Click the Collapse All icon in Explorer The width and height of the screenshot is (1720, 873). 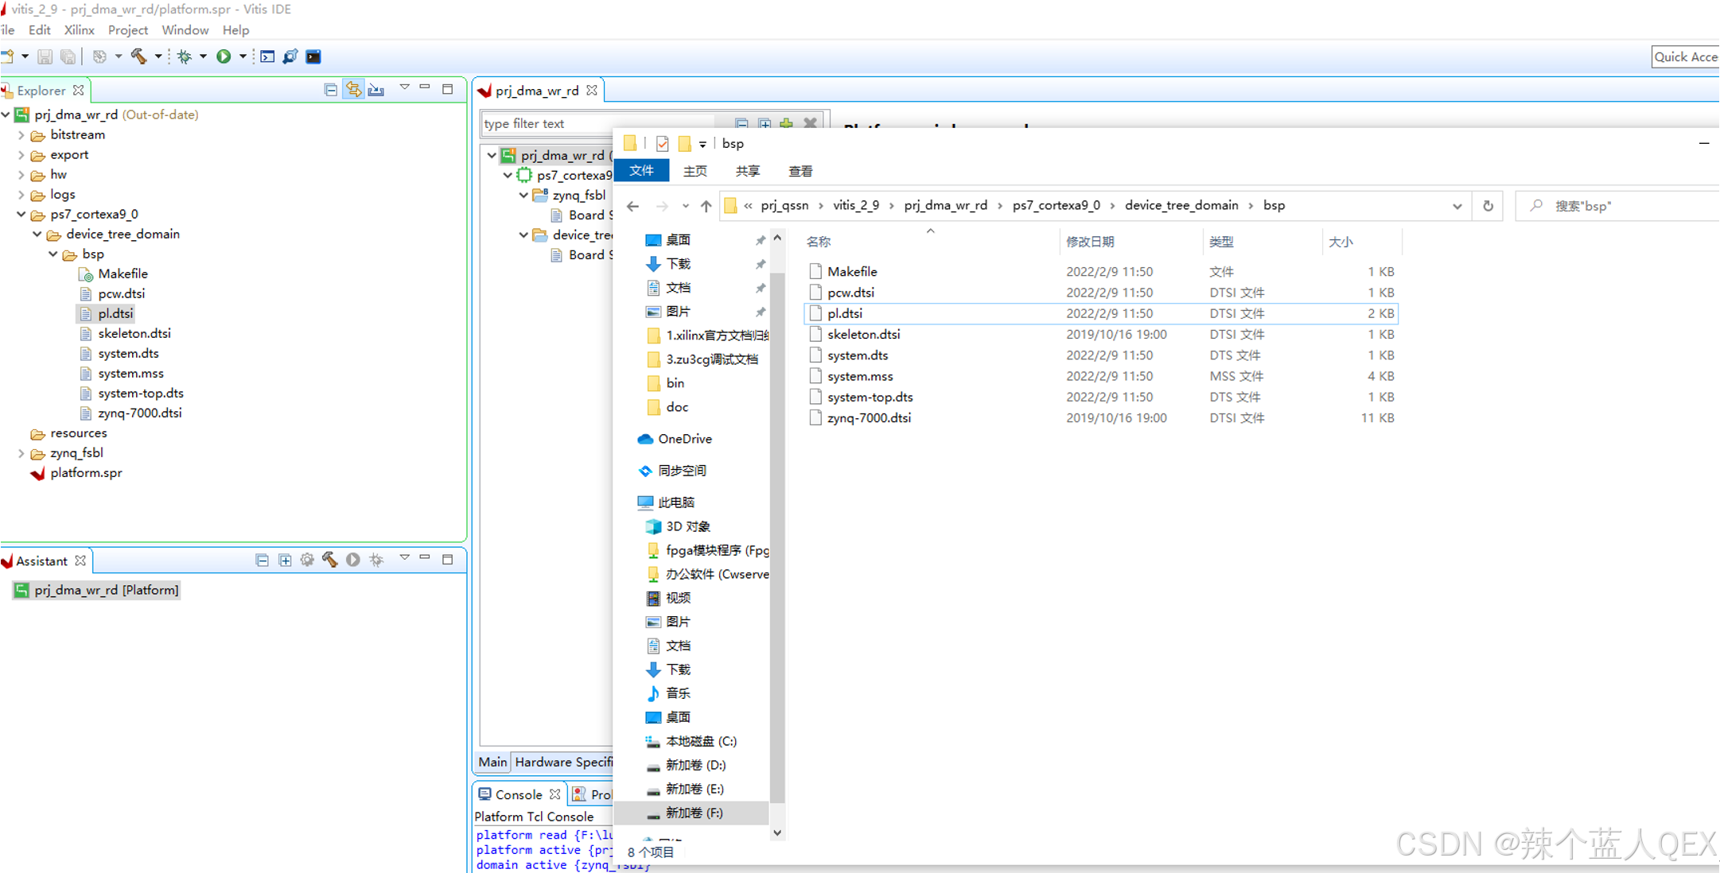click(x=331, y=90)
